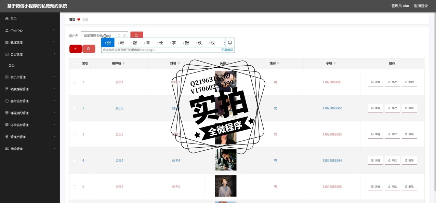Viewport: 436px width, 203px height.
Task: Click 不再提示 in the IME hint bar
Action: (x=227, y=50)
